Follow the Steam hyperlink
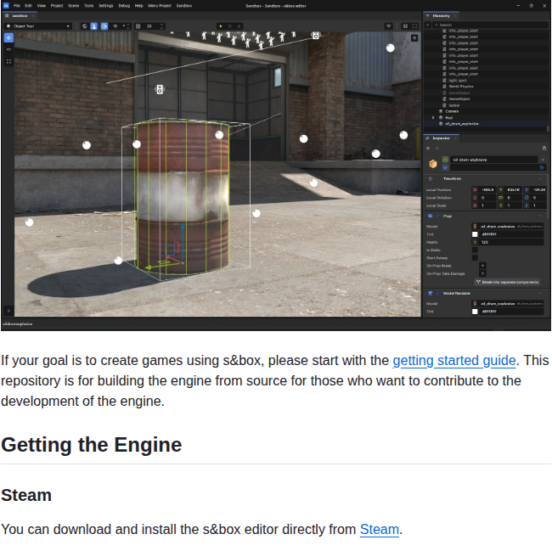Image resolution: width=552 pixels, height=551 pixels. click(379, 530)
